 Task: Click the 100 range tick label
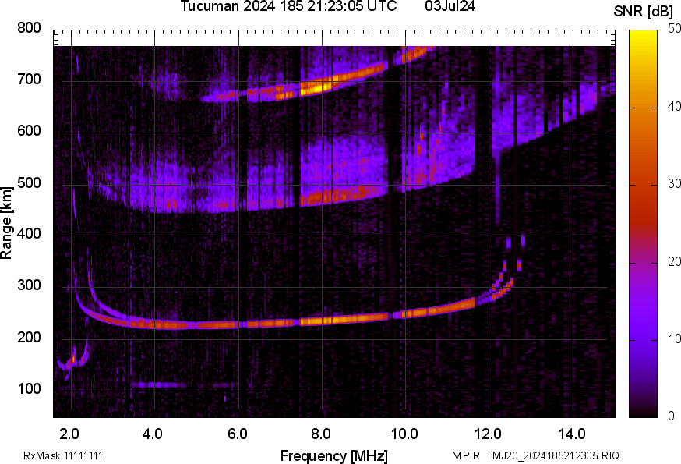tap(29, 388)
